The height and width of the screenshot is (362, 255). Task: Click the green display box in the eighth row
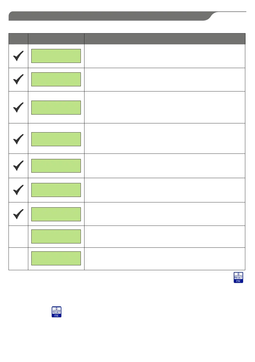56,236
